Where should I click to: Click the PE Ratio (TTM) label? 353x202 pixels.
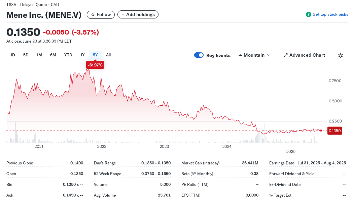[195, 185]
